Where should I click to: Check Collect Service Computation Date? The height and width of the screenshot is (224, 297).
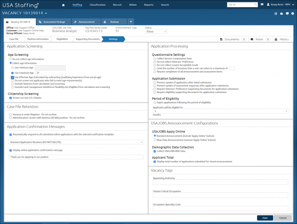(x=155, y=59)
